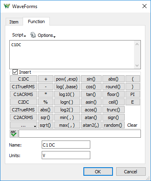Click the spell-check ABC validation icon
Image resolution: width=151 pixels, height=181 pixels.
click(14, 134)
